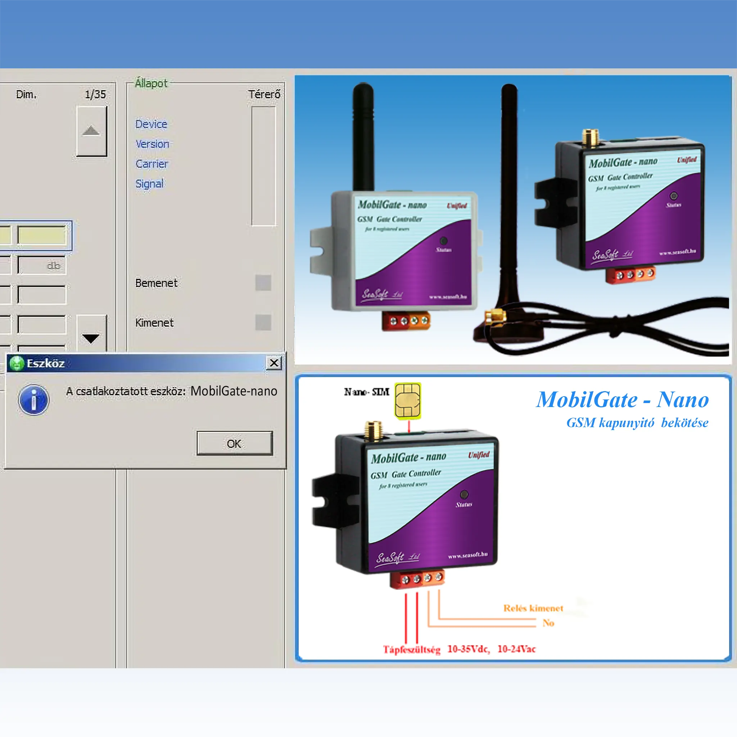Click the Nano-SIM card icon in the diagram

[408, 401]
